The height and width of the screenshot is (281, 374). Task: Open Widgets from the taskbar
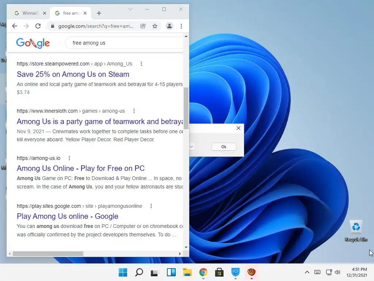pos(171,272)
